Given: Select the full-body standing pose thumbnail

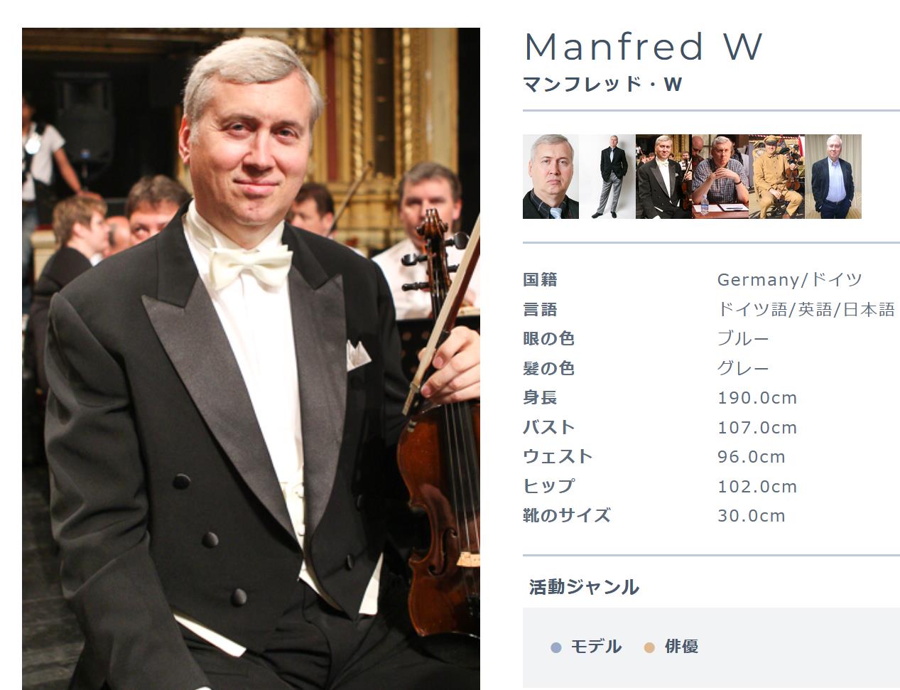Looking at the screenshot, I should click(x=607, y=176).
